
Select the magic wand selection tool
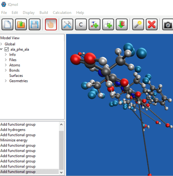pos(138,24)
